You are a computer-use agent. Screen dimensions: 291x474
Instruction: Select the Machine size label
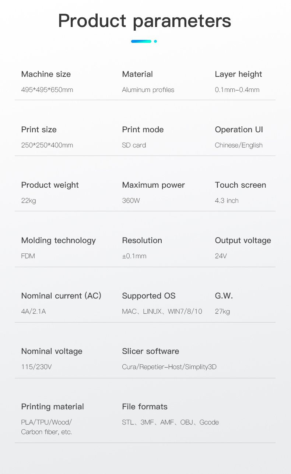click(46, 74)
